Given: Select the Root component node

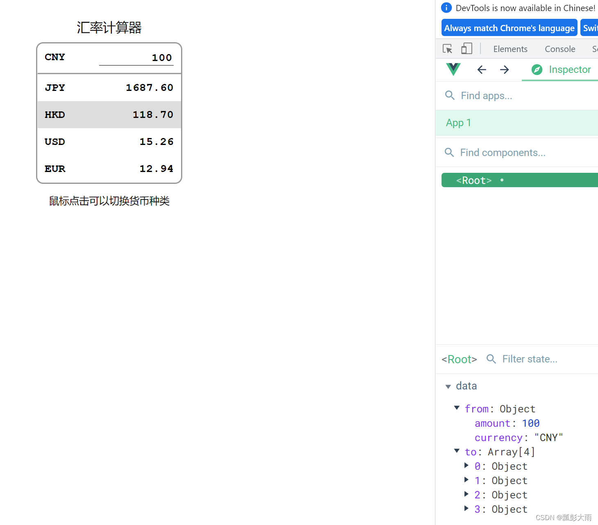Looking at the screenshot, I should [x=474, y=180].
